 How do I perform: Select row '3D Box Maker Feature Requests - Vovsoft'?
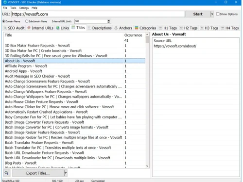pos(74,46)
